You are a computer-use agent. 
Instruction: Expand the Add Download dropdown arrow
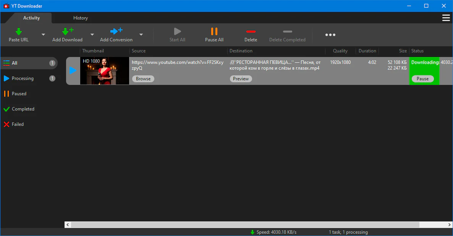click(92, 35)
